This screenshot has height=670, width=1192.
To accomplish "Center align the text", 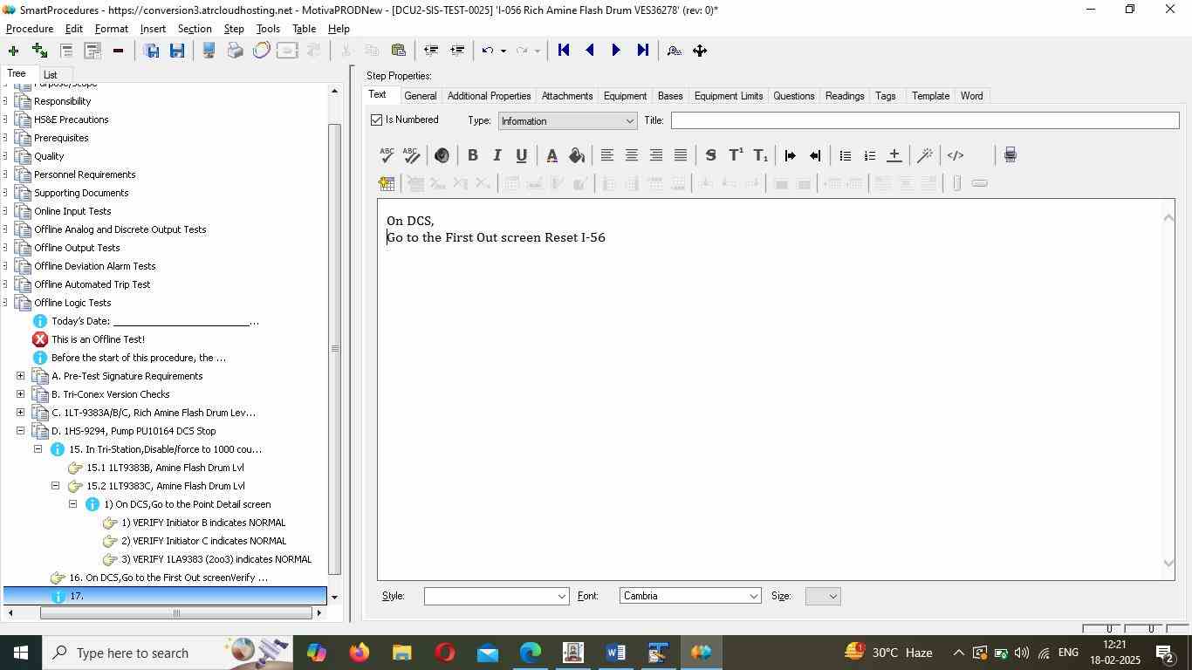I will (631, 155).
